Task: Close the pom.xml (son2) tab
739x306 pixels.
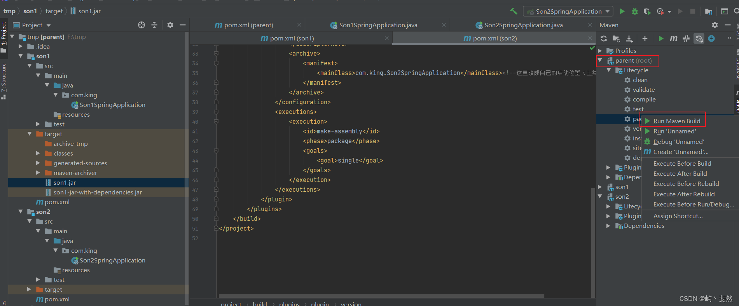Action: (x=590, y=38)
